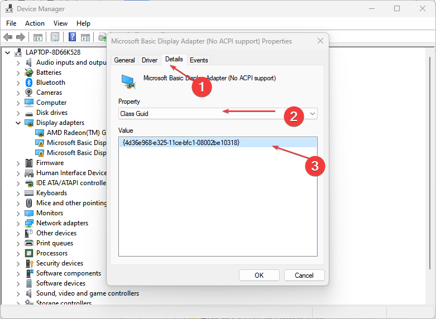436x319 pixels.
Task: Open the Action menu
Action: (x=35, y=23)
